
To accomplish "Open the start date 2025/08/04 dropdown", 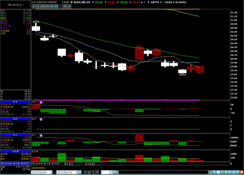I will point(51,172).
